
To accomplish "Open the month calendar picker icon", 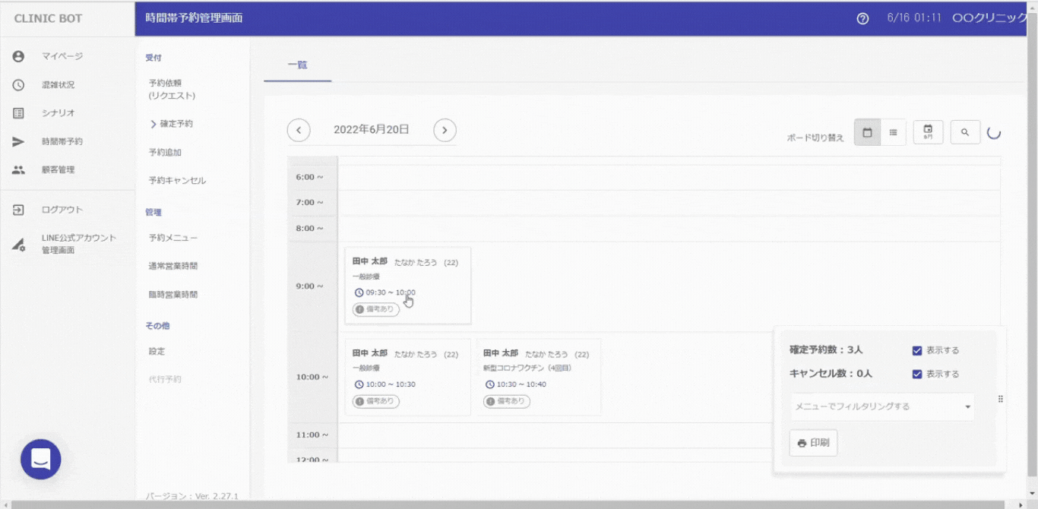I will 928,132.
